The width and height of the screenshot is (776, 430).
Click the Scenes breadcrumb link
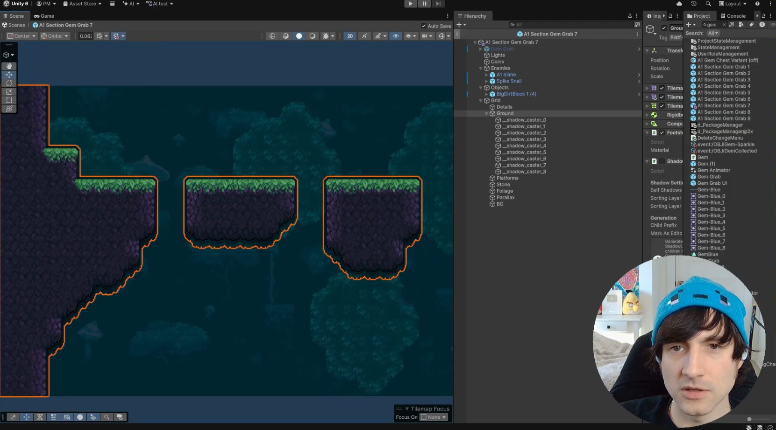tap(14, 25)
